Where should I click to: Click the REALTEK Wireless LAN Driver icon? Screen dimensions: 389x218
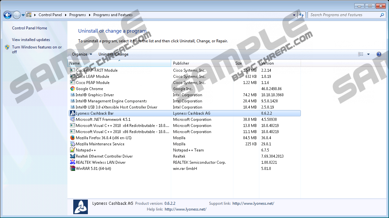(73, 162)
